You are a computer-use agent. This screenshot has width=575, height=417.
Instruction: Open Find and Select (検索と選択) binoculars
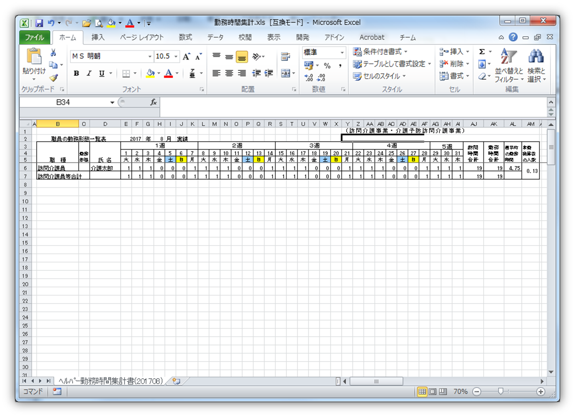(536, 66)
